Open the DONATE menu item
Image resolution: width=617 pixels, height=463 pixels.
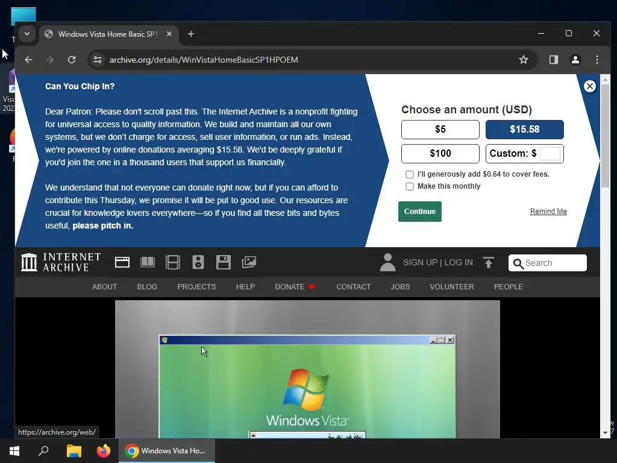pos(294,287)
